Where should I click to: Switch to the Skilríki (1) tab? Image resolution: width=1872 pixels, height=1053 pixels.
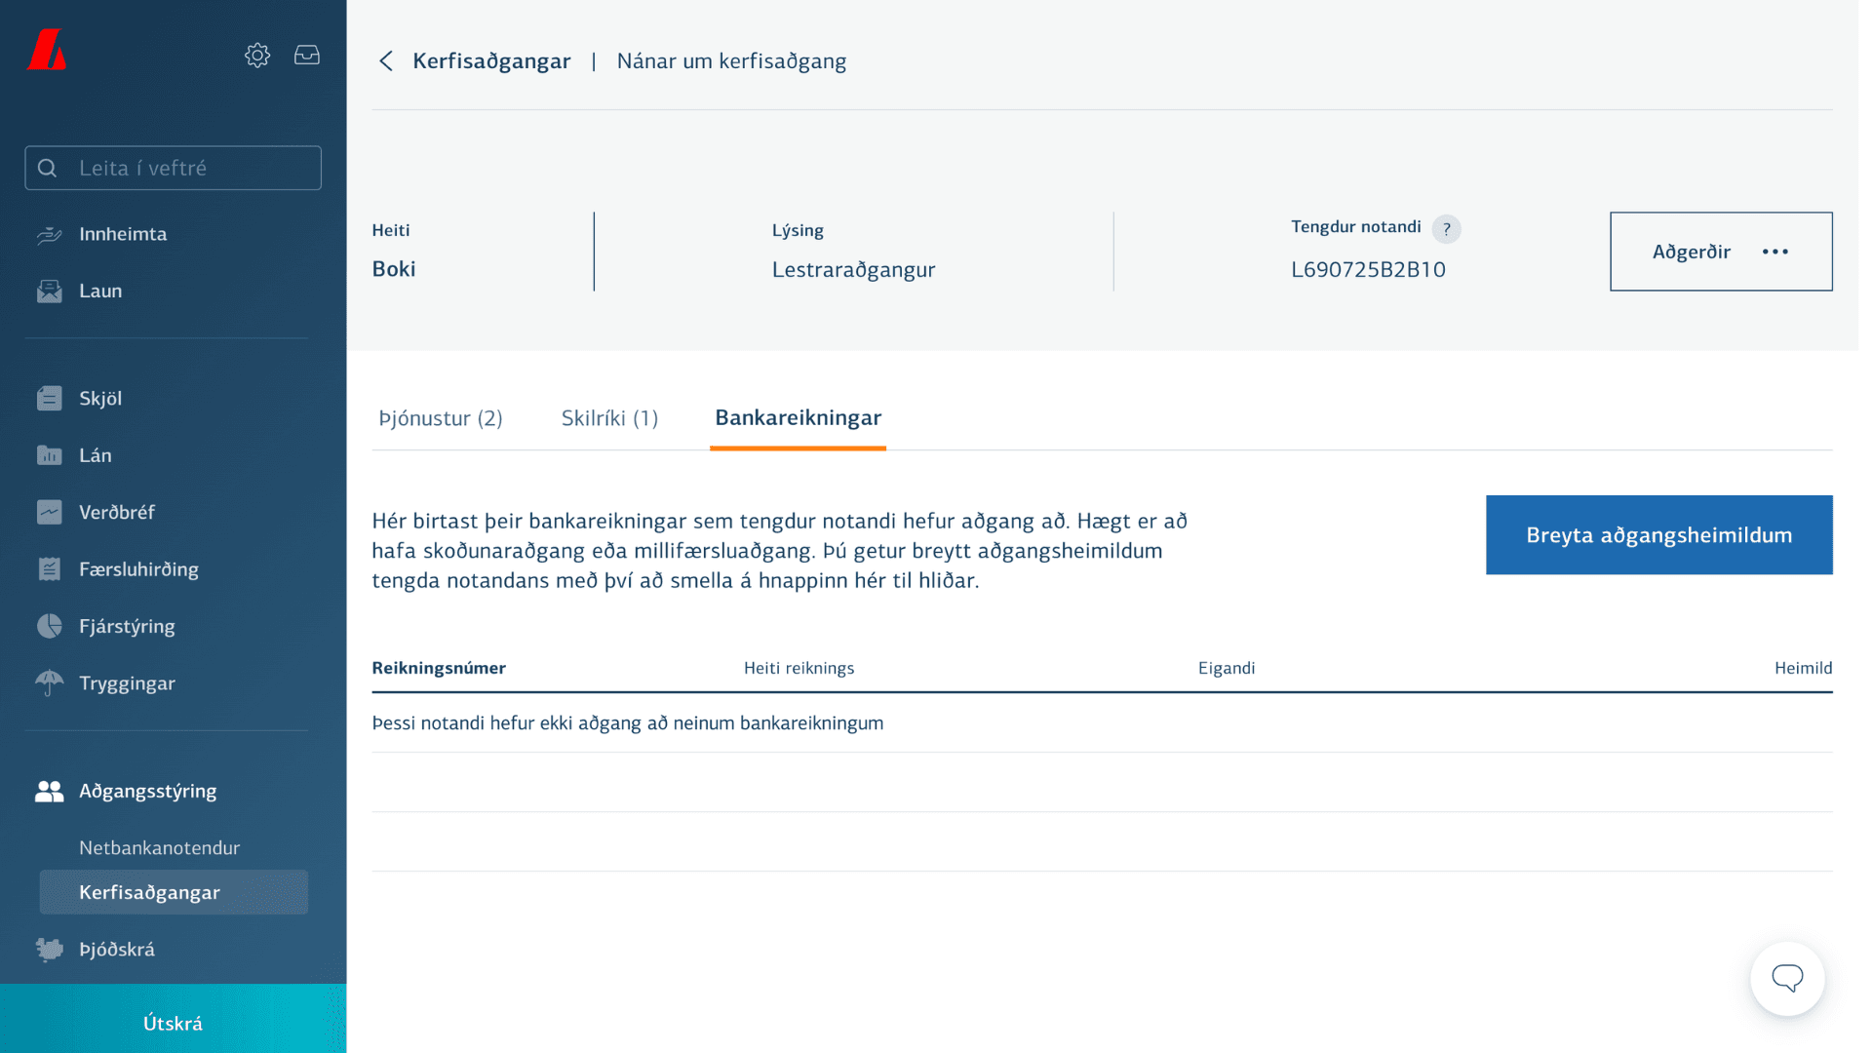click(x=609, y=418)
